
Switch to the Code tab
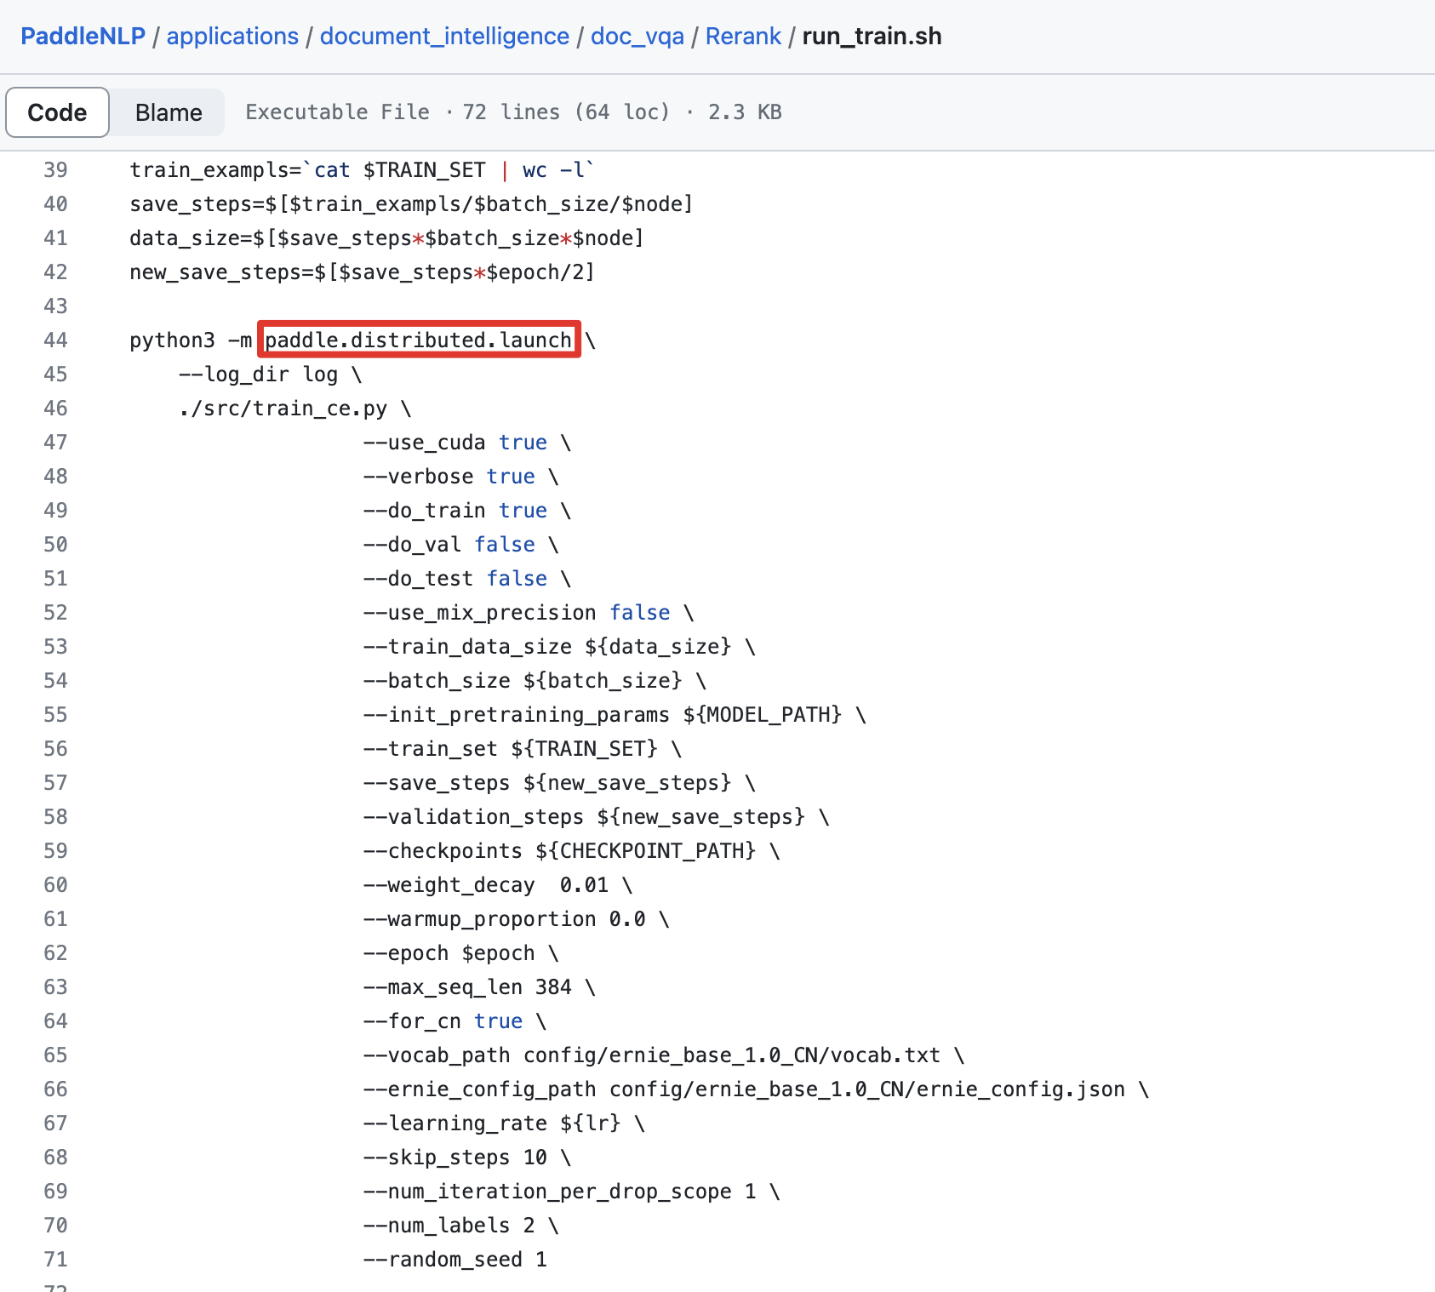click(56, 111)
